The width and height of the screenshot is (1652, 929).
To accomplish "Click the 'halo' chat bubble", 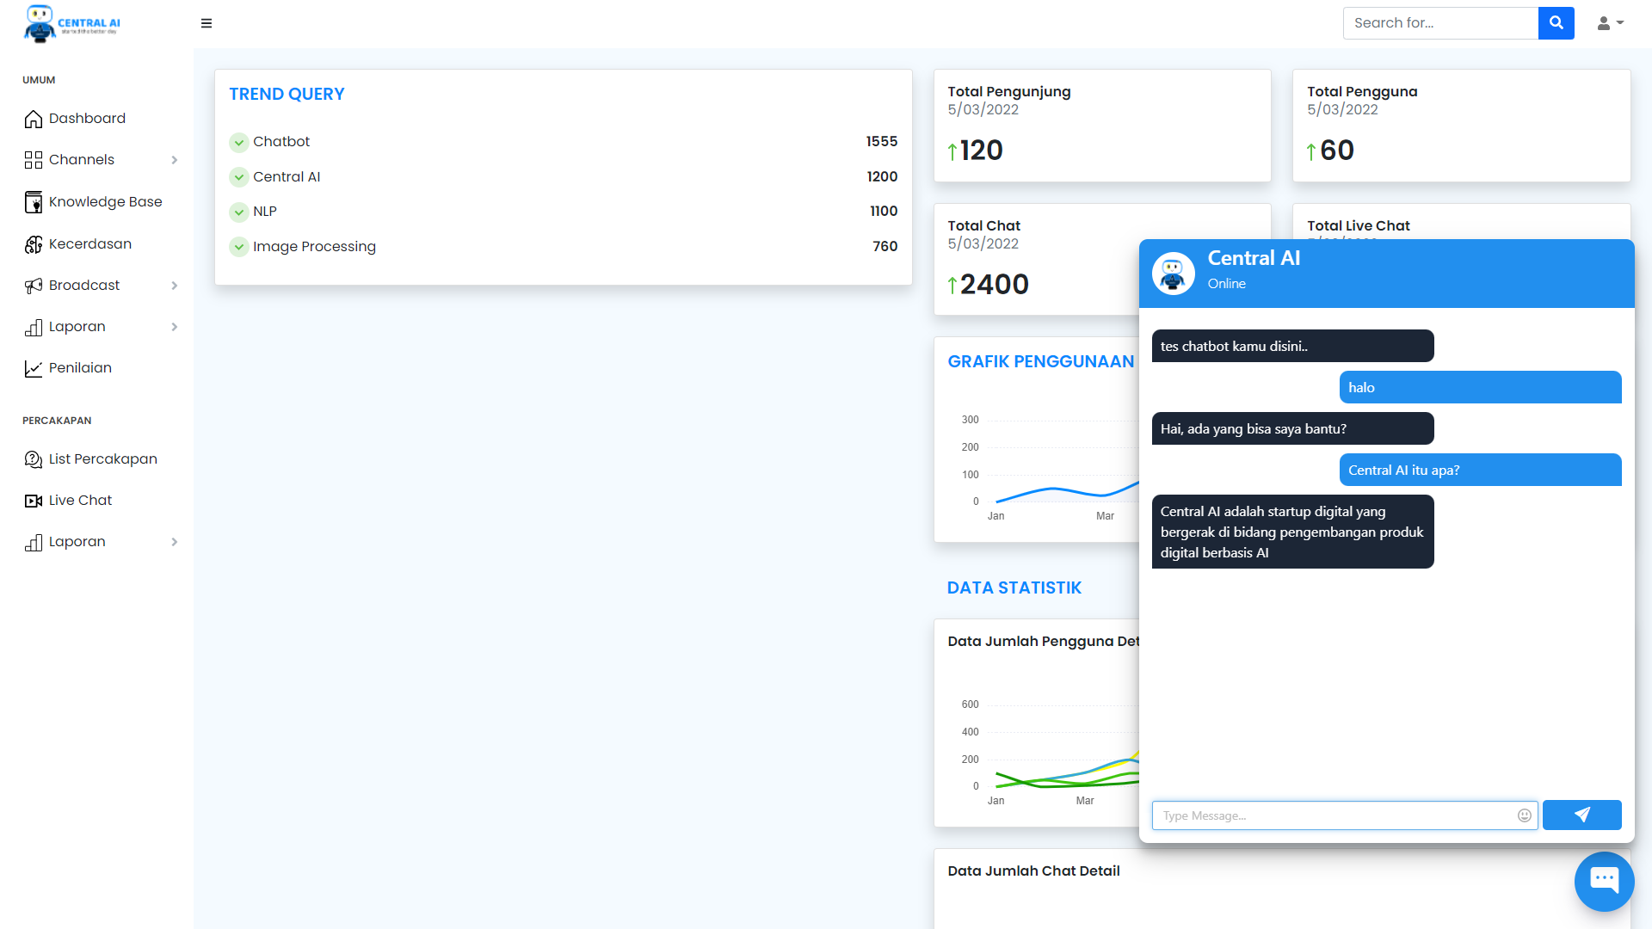I will tap(1480, 387).
